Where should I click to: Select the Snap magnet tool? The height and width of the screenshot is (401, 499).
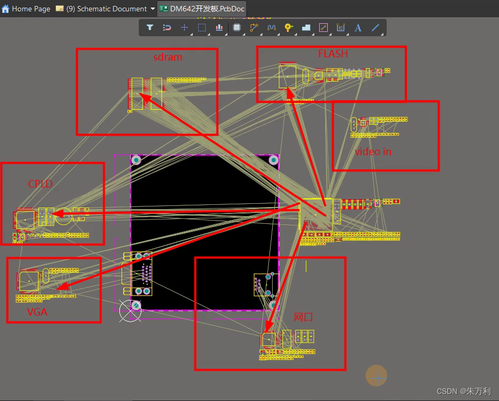167,28
